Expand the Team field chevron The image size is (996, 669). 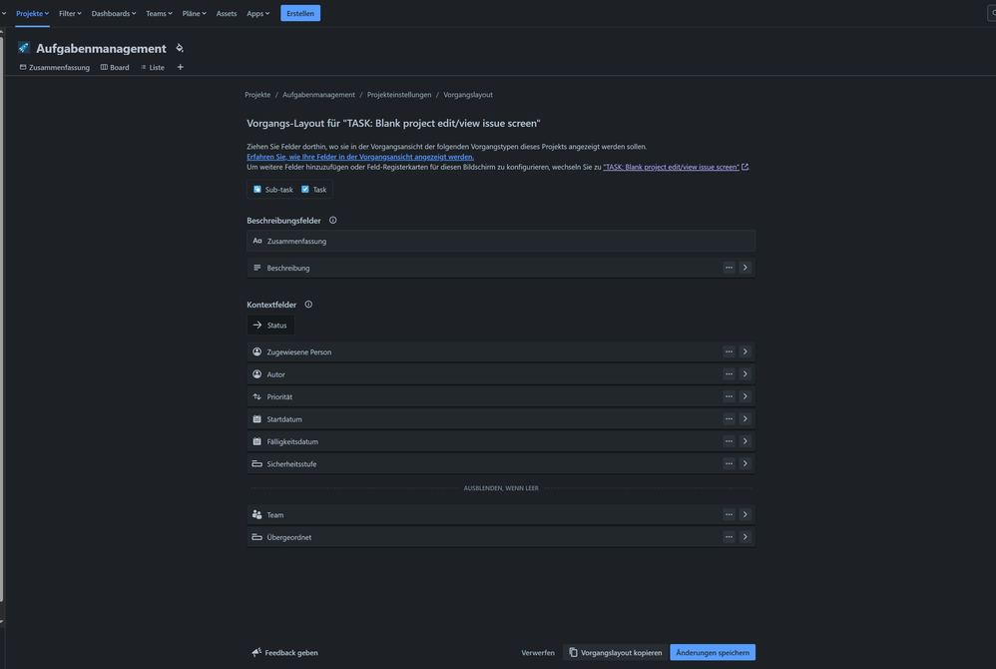pos(746,514)
